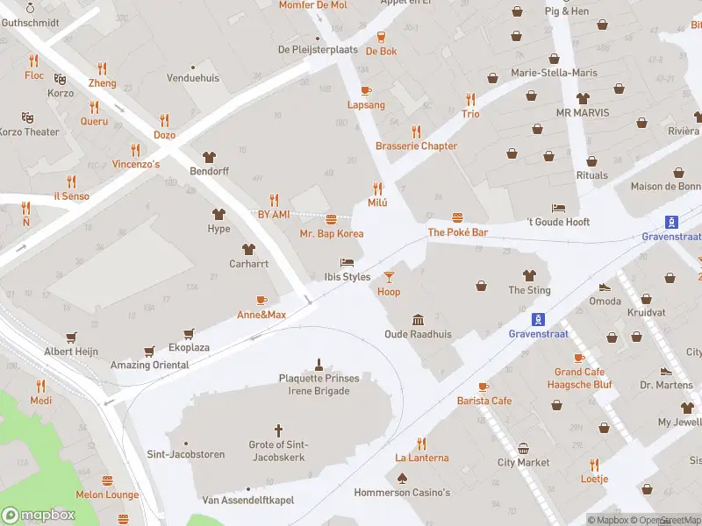Open the Albert Heijn shopping cart icon
The height and width of the screenshot is (526, 702).
pos(71,338)
